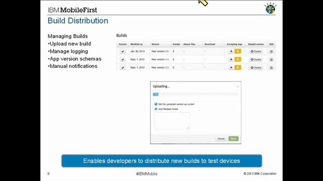The image size is (323, 181).
Task: Click the 'Current' column header
Action: click(x=123, y=44)
